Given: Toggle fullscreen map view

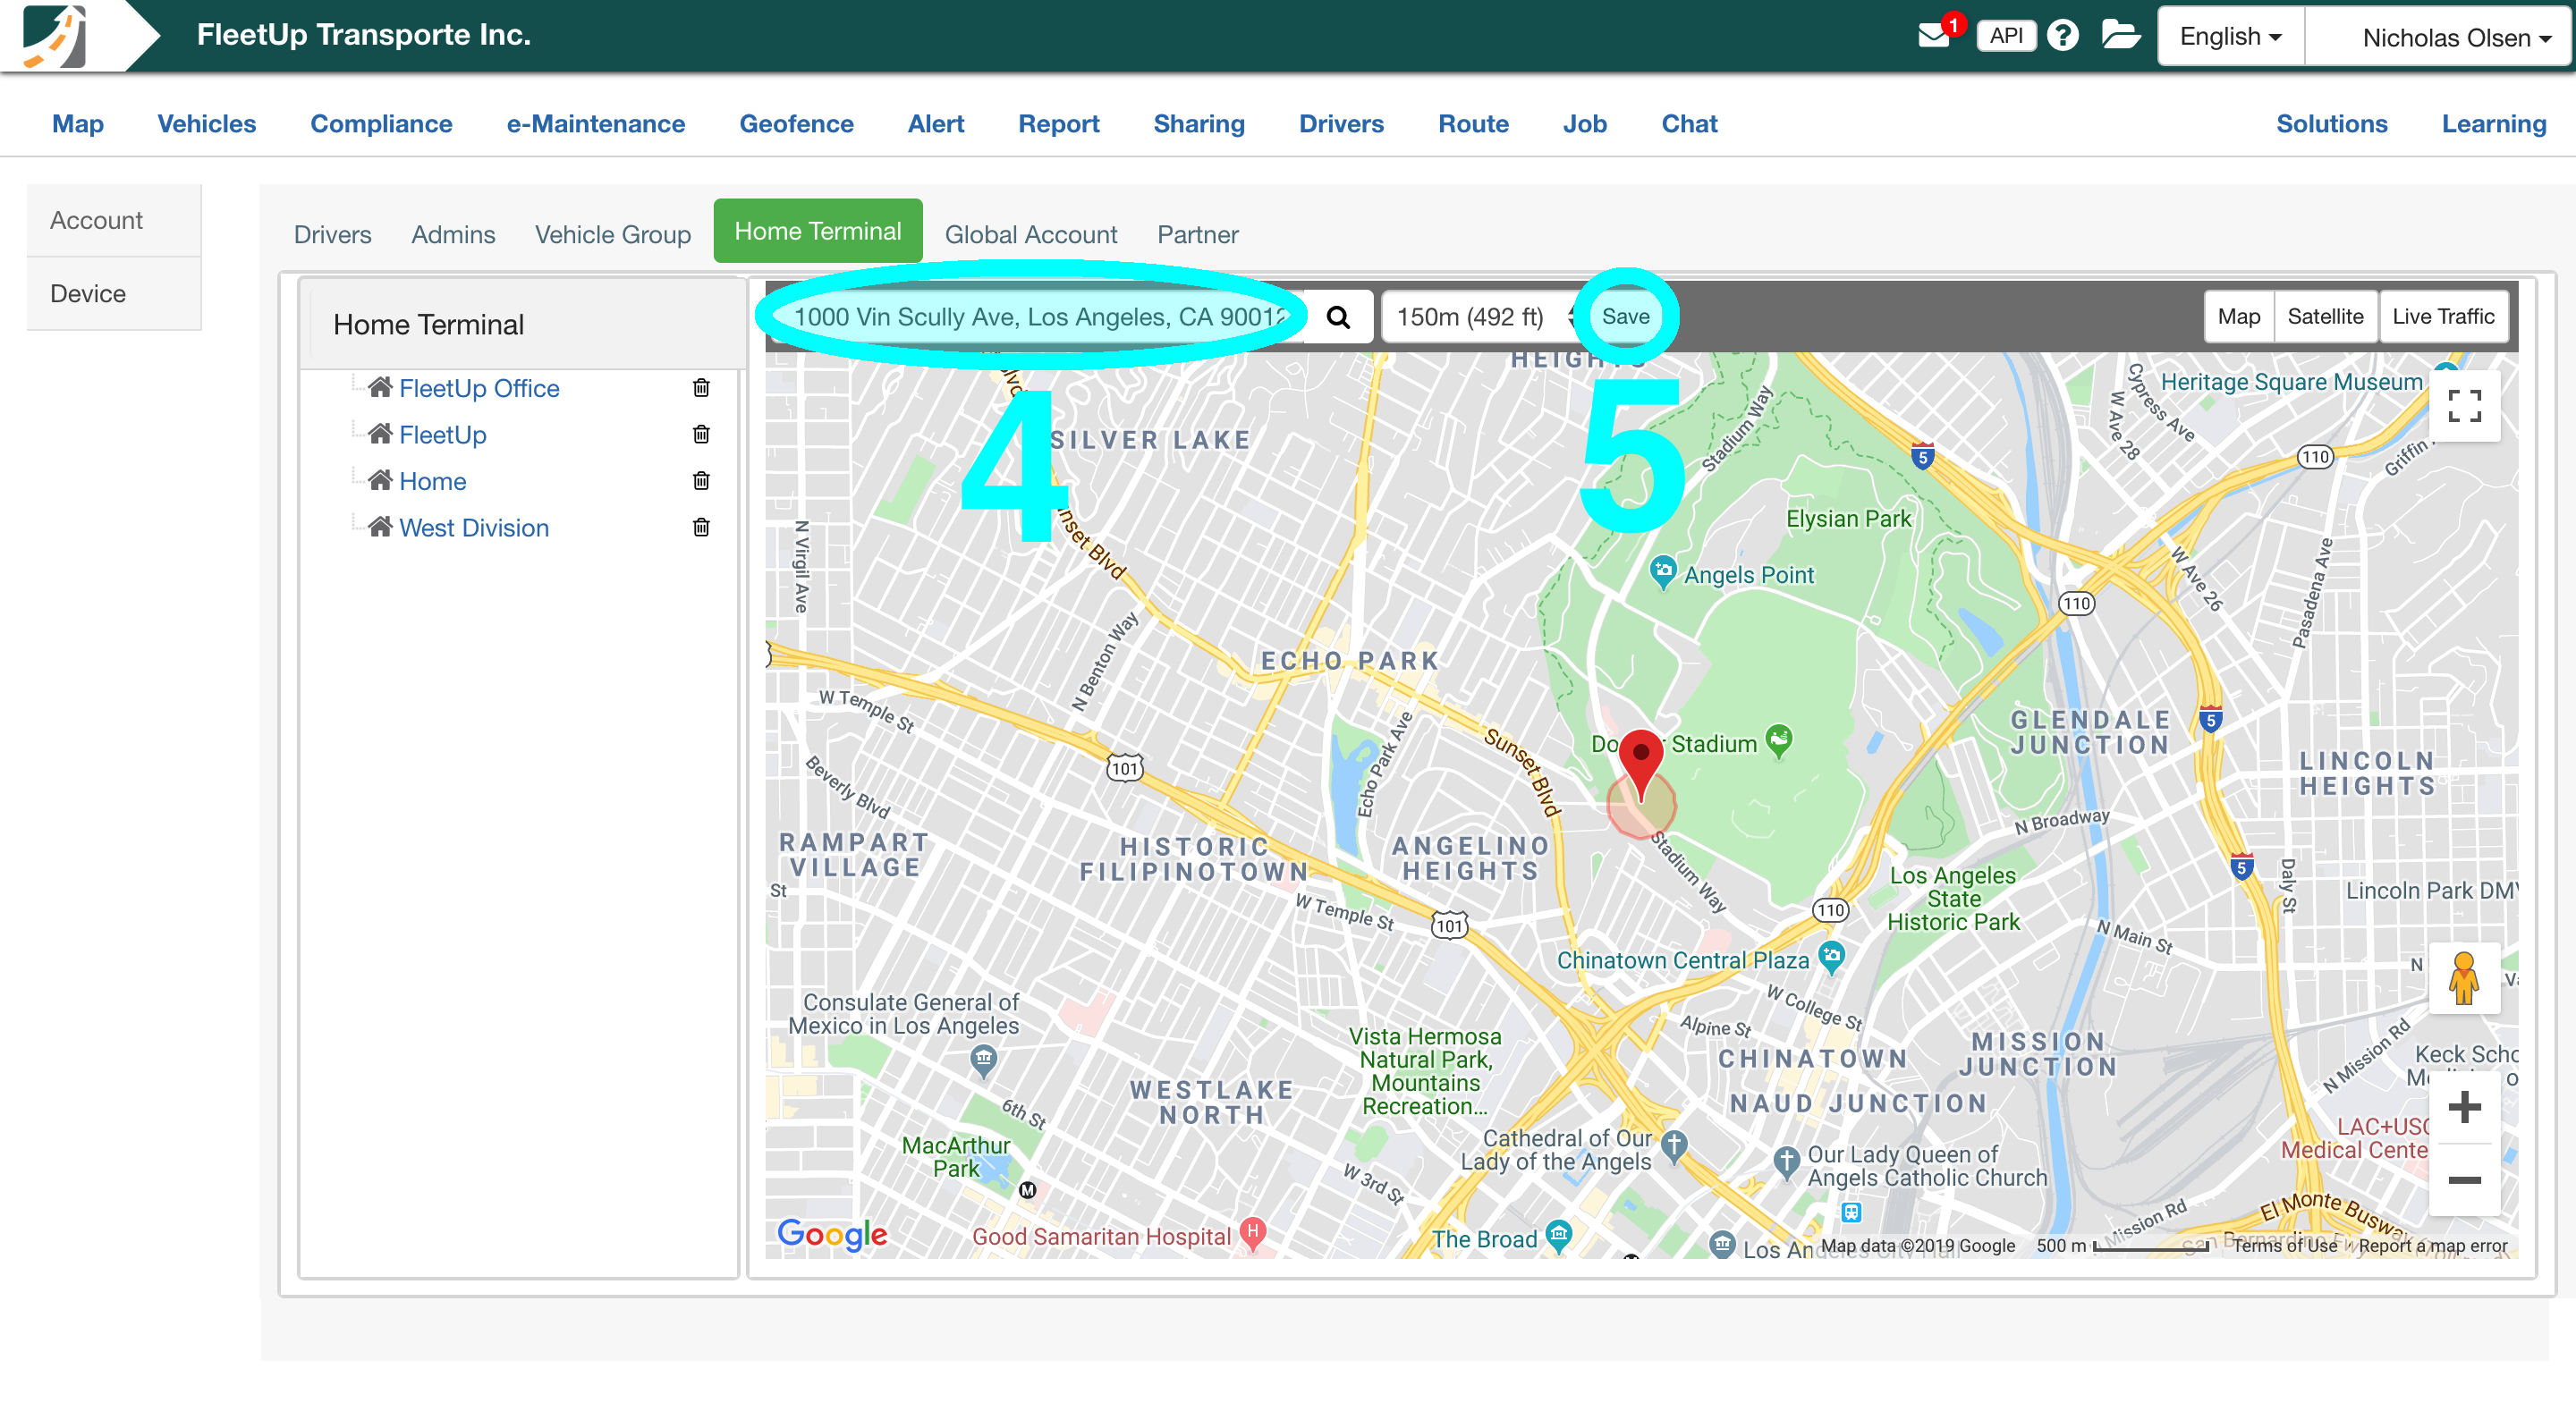Looking at the screenshot, I should click(2464, 406).
